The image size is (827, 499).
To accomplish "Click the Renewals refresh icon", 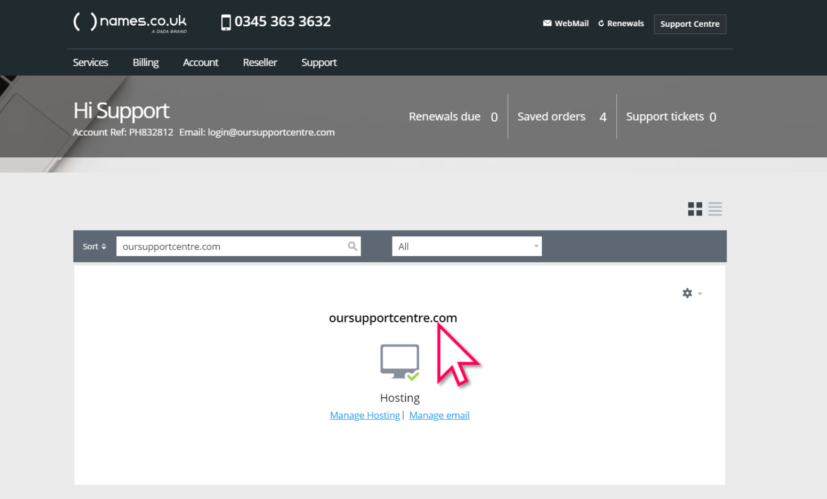I will click(601, 23).
